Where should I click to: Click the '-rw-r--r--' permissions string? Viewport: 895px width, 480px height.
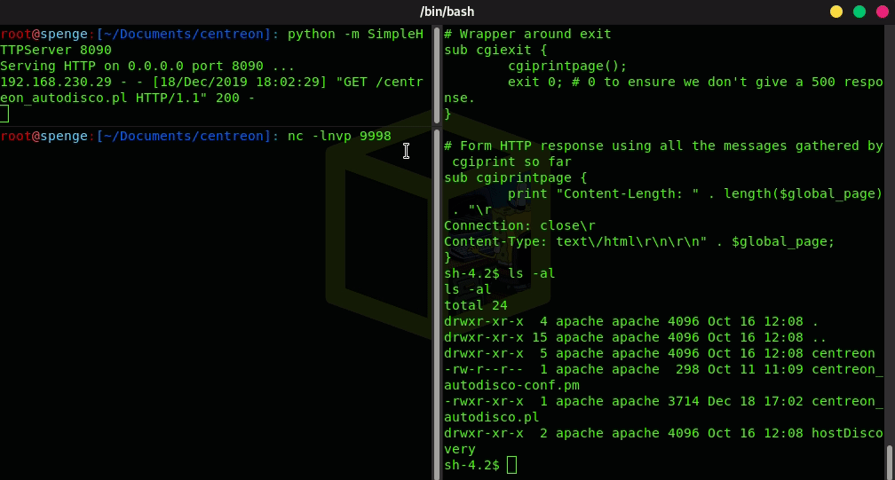click(x=483, y=369)
